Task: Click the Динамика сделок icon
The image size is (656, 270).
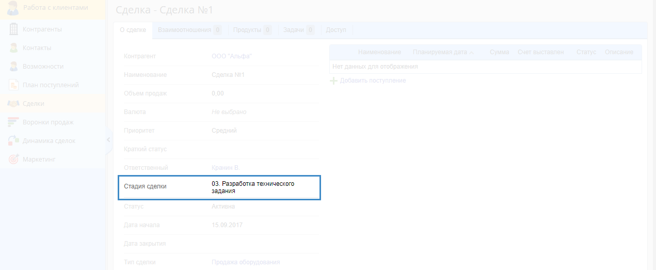Action: tap(14, 141)
